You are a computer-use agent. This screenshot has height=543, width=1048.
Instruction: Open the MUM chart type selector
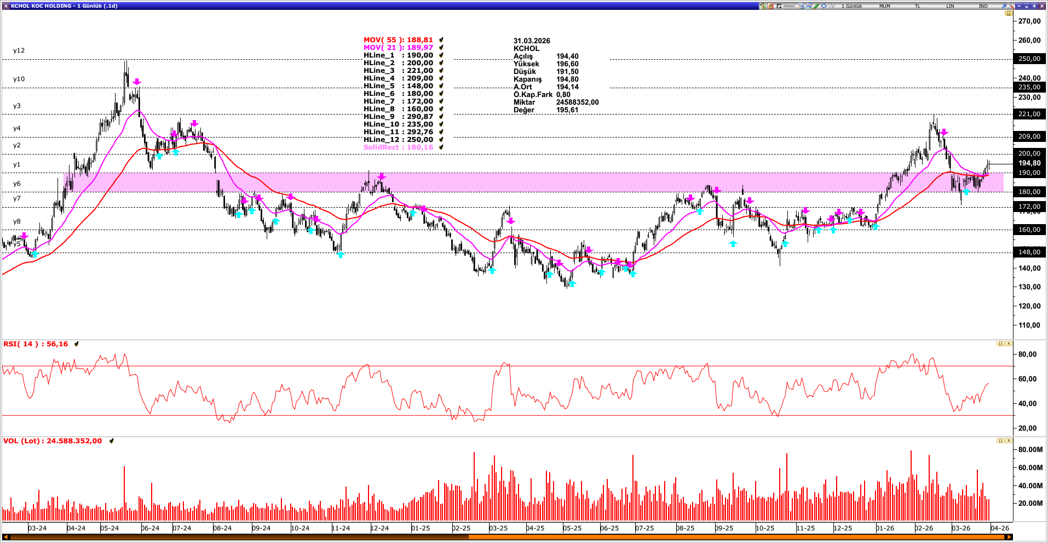click(884, 6)
